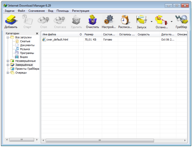Screen dimensions: 193x147
Task: Click the Старт toolbar icon
Action: click(x=27, y=20)
